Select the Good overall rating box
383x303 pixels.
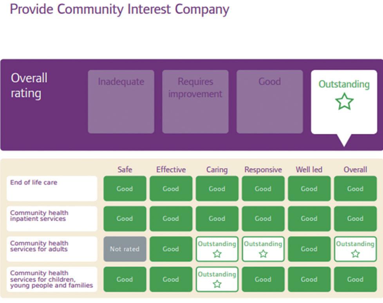point(270,102)
